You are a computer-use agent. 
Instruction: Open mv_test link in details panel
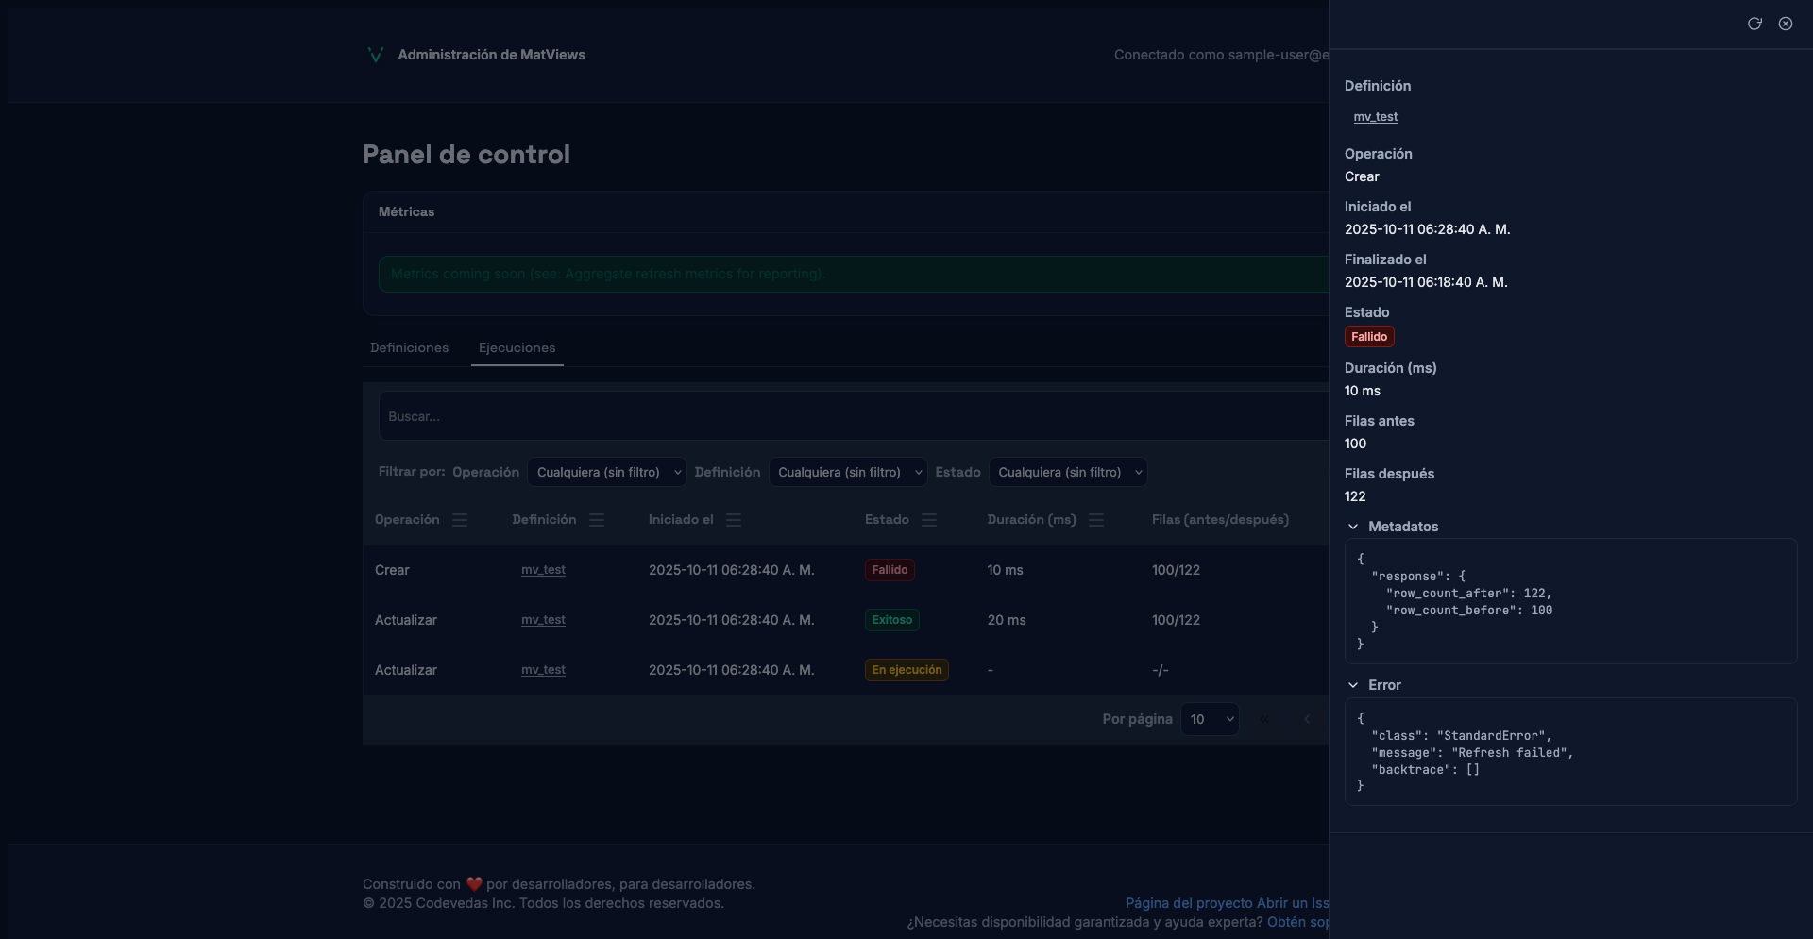tap(1375, 117)
